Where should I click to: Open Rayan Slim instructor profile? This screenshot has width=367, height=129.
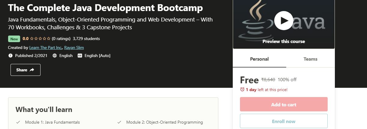[x=74, y=47]
